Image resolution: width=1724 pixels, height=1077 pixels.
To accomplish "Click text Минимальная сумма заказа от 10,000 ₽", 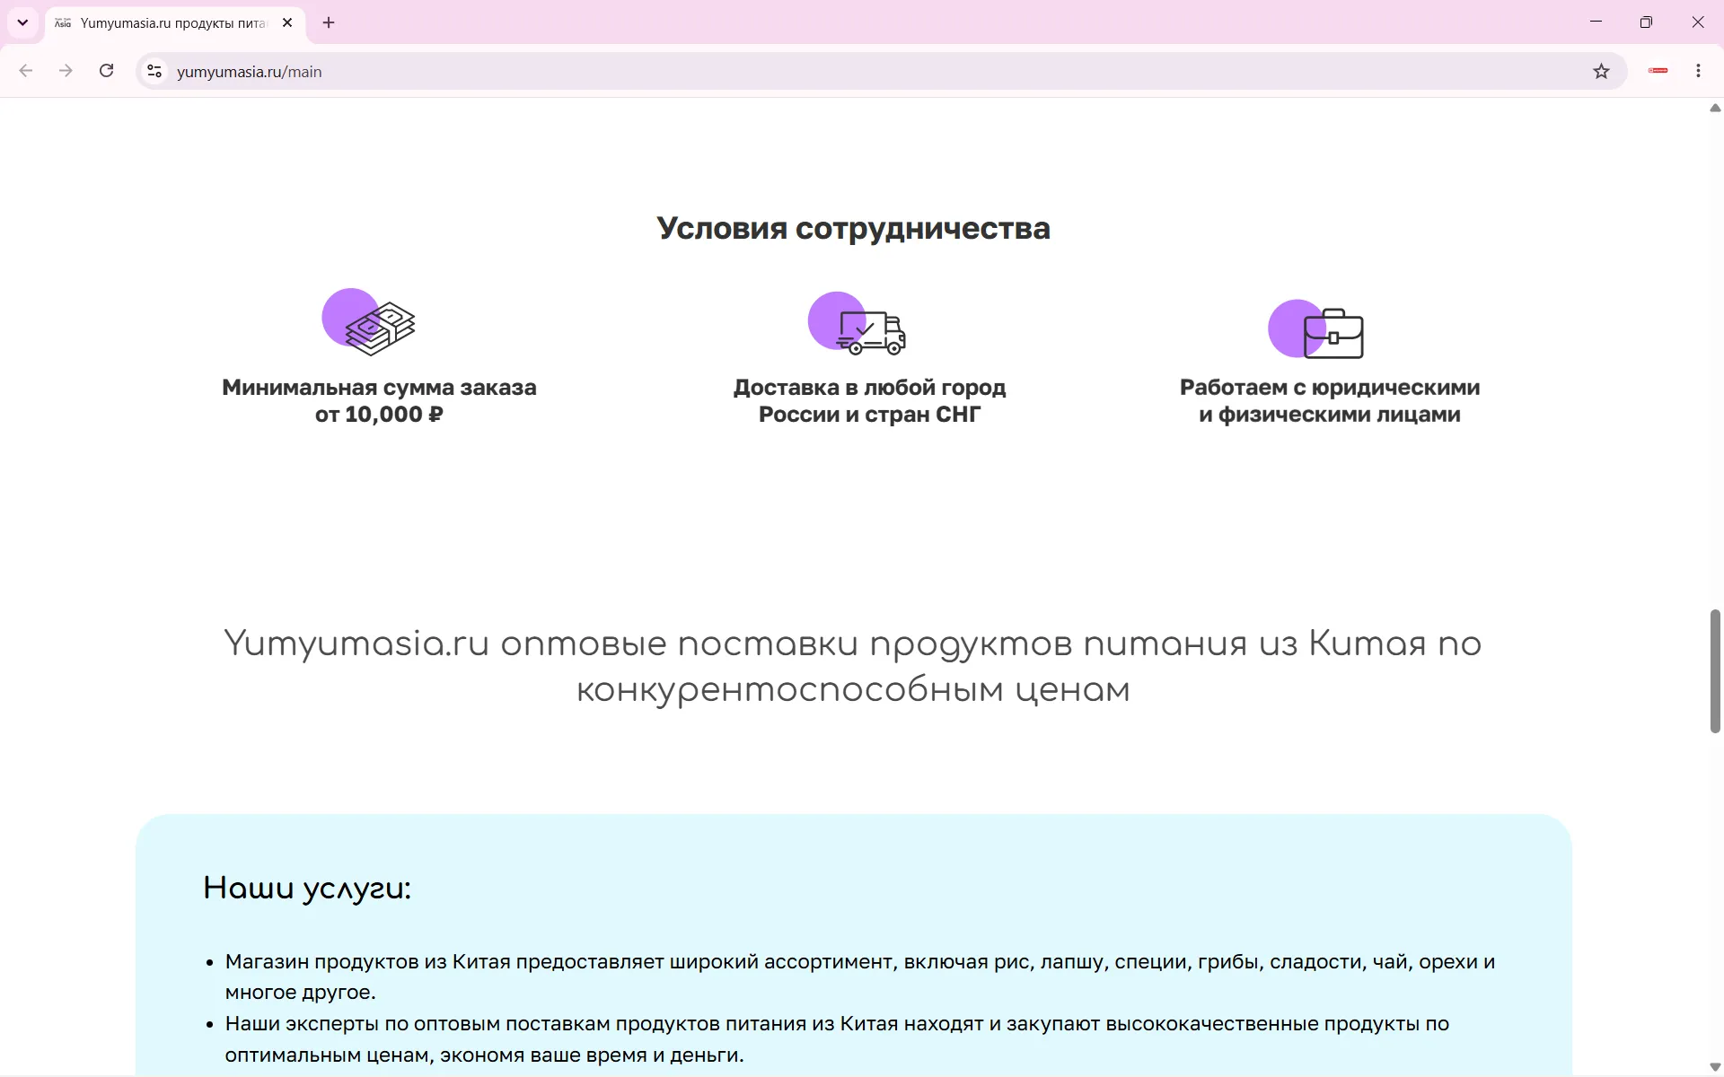I will coord(379,401).
